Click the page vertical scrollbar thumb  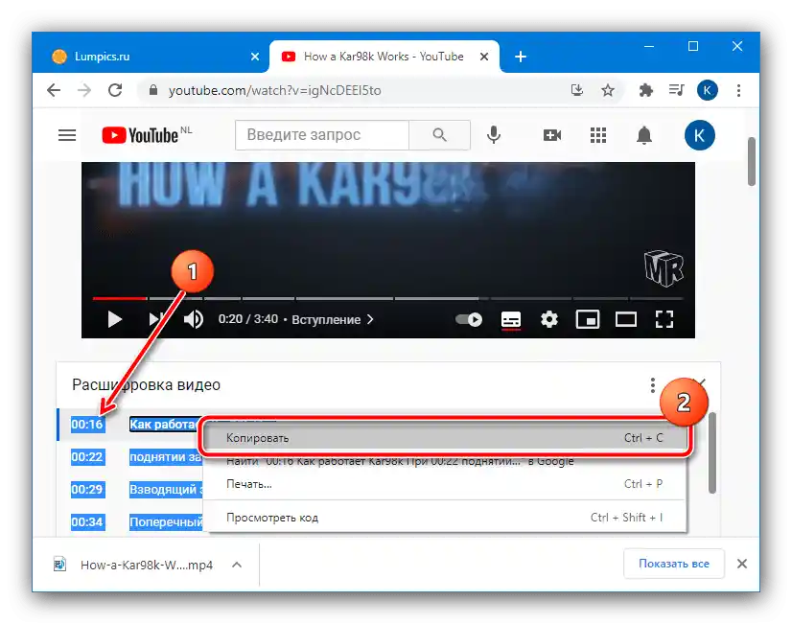point(752,162)
